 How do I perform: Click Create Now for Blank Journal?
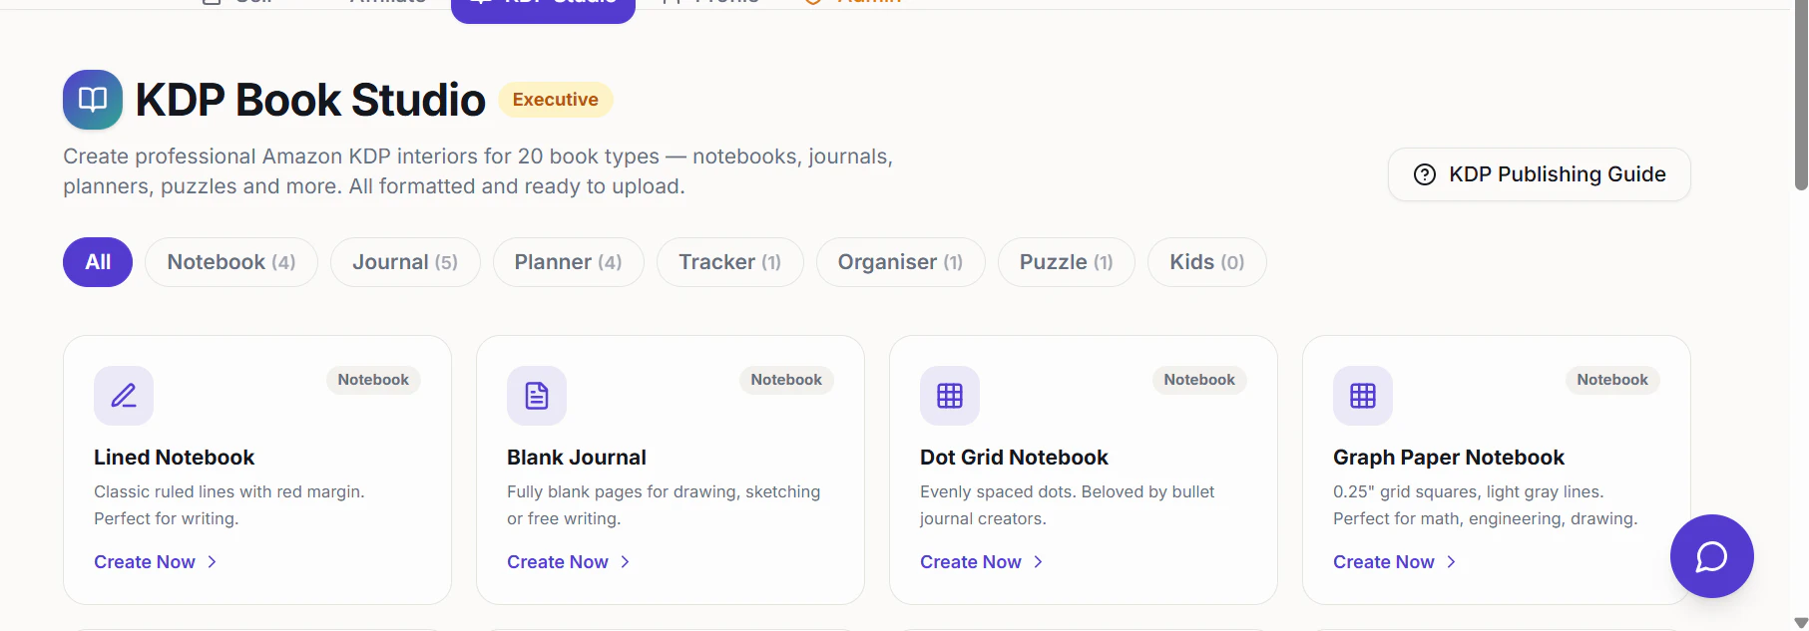coord(569,562)
